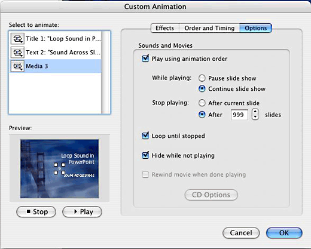
Task: Click the slide preview thumbnail
Action: pos(59,169)
